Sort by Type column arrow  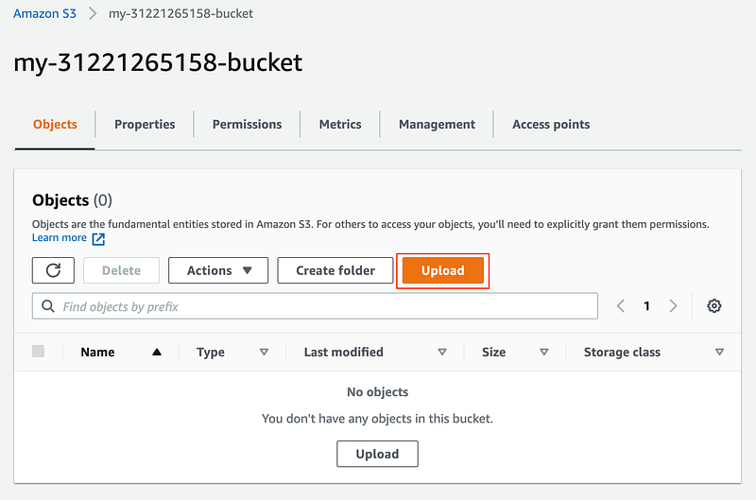(x=264, y=352)
